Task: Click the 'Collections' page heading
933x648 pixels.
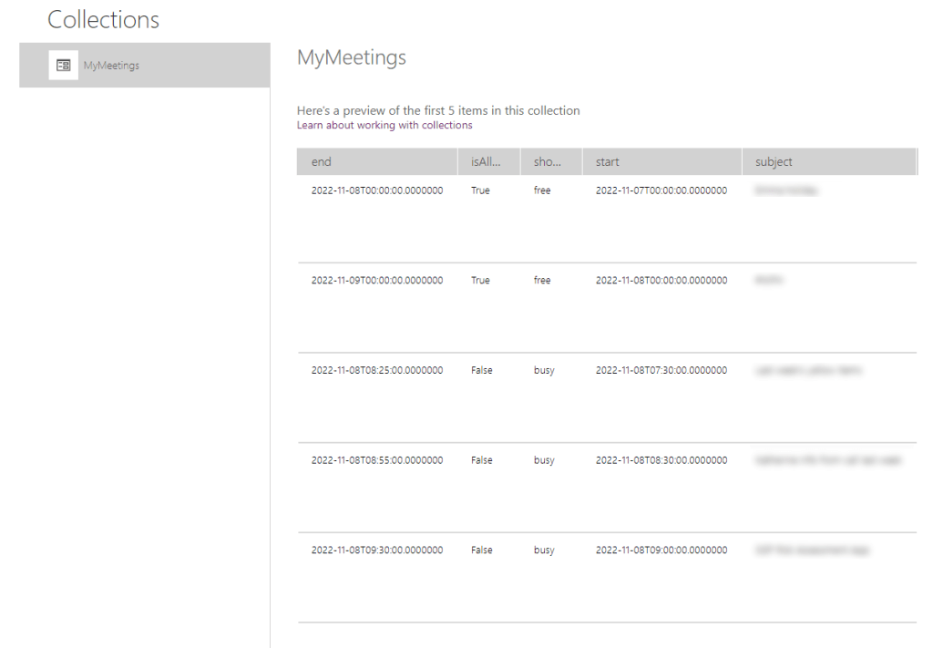Action: click(103, 19)
